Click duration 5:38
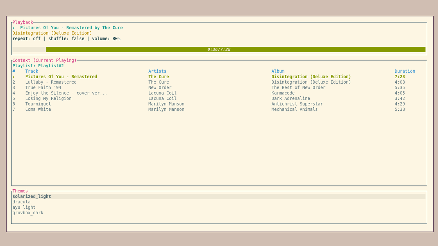 pyautogui.click(x=400, y=110)
